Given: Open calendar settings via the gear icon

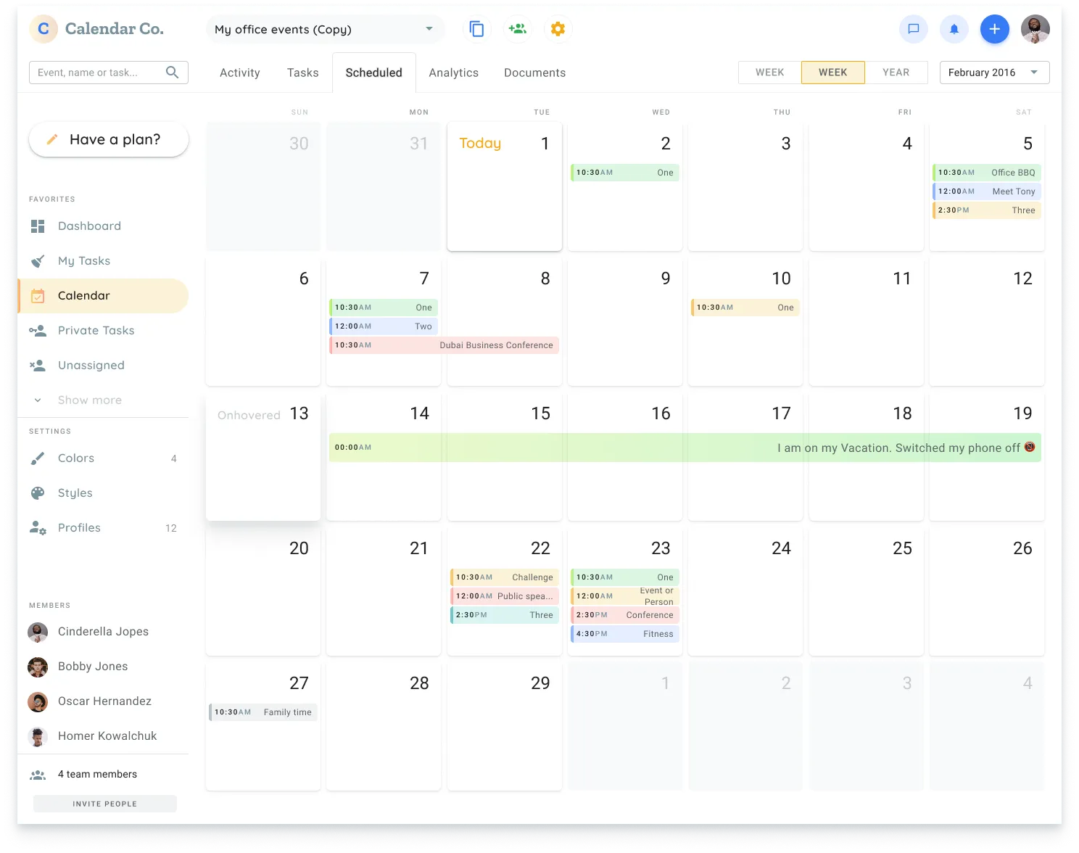Looking at the screenshot, I should click(558, 29).
